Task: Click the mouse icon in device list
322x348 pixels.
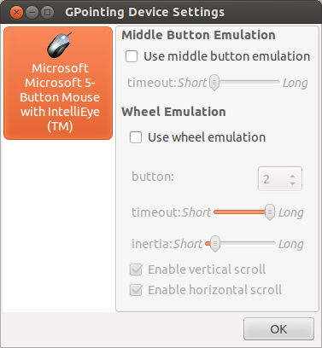Action: click(x=59, y=45)
